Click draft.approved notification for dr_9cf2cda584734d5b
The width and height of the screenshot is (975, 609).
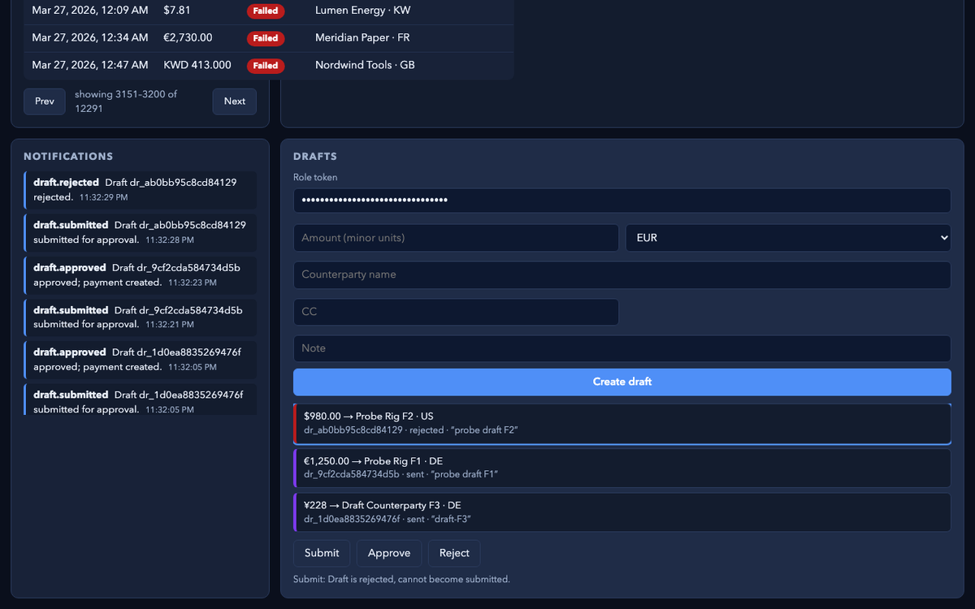[141, 275]
